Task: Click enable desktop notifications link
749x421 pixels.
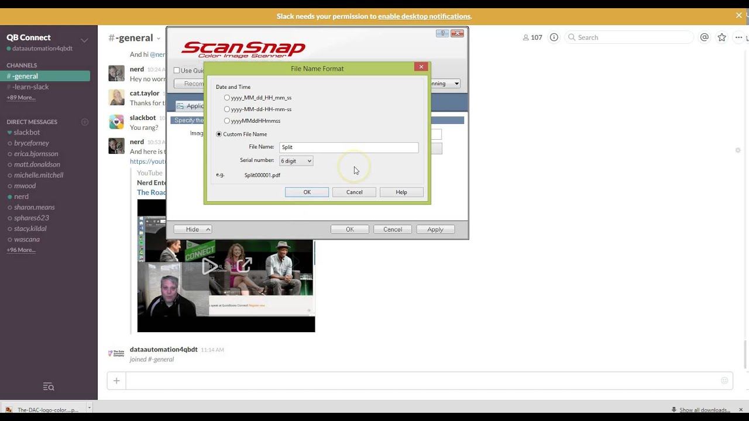Action: [424, 16]
